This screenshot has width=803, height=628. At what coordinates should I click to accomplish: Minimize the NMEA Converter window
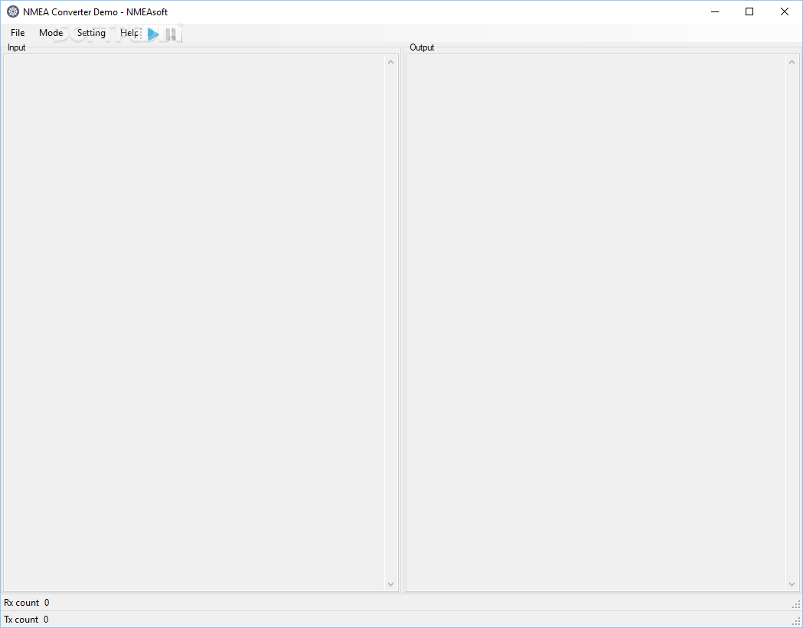point(715,11)
